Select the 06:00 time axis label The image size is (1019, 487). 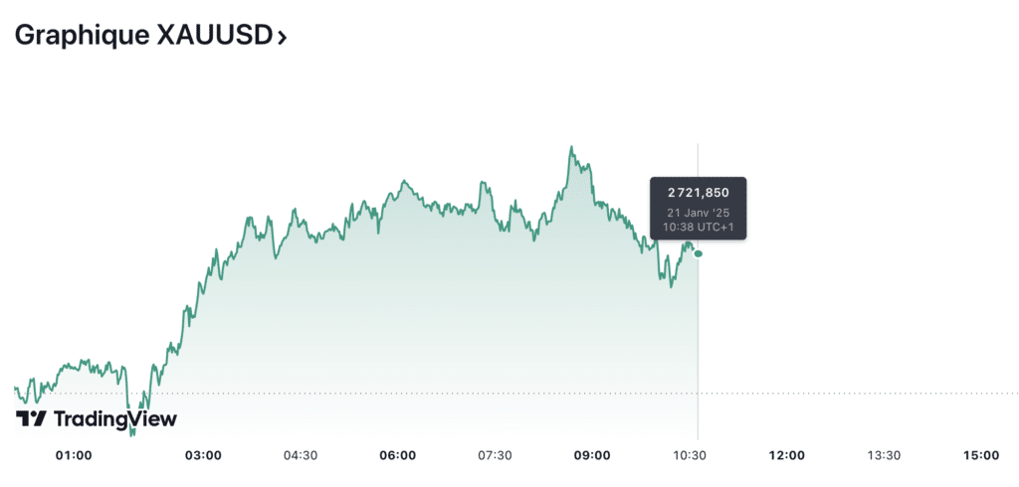coord(398,455)
